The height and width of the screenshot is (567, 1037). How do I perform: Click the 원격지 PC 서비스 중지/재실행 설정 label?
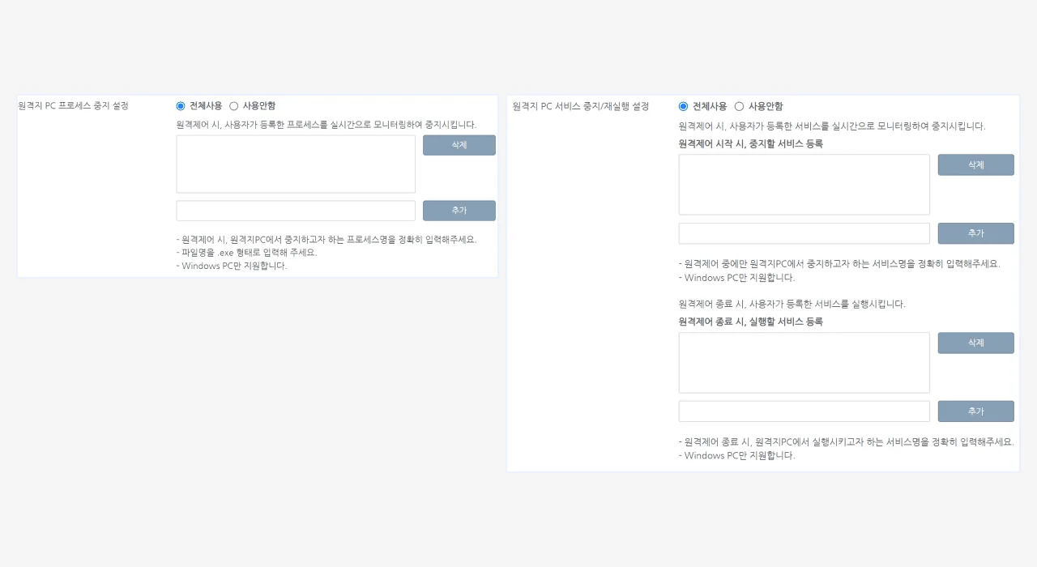click(x=582, y=106)
